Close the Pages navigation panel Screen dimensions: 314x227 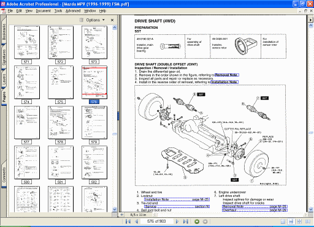pos(112,20)
